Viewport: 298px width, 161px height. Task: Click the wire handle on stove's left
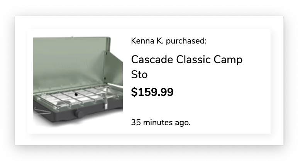point(39,111)
